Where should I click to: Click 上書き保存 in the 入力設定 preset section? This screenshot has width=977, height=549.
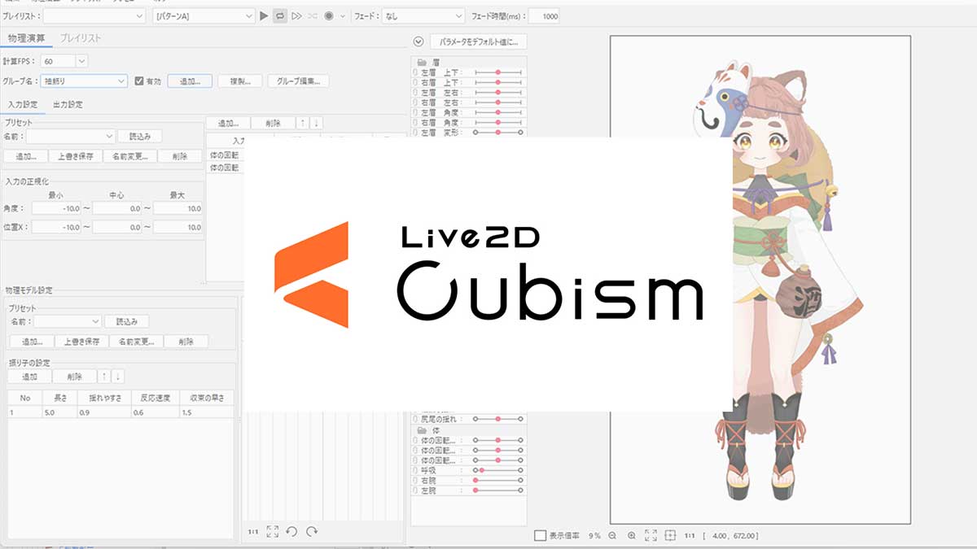pyautogui.click(x=75, y=156)
